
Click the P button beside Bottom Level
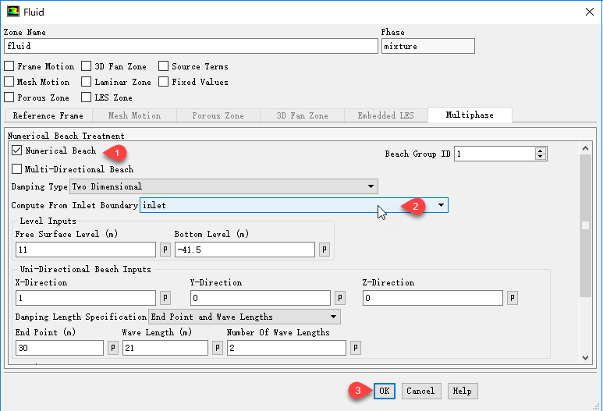(325, 250)
